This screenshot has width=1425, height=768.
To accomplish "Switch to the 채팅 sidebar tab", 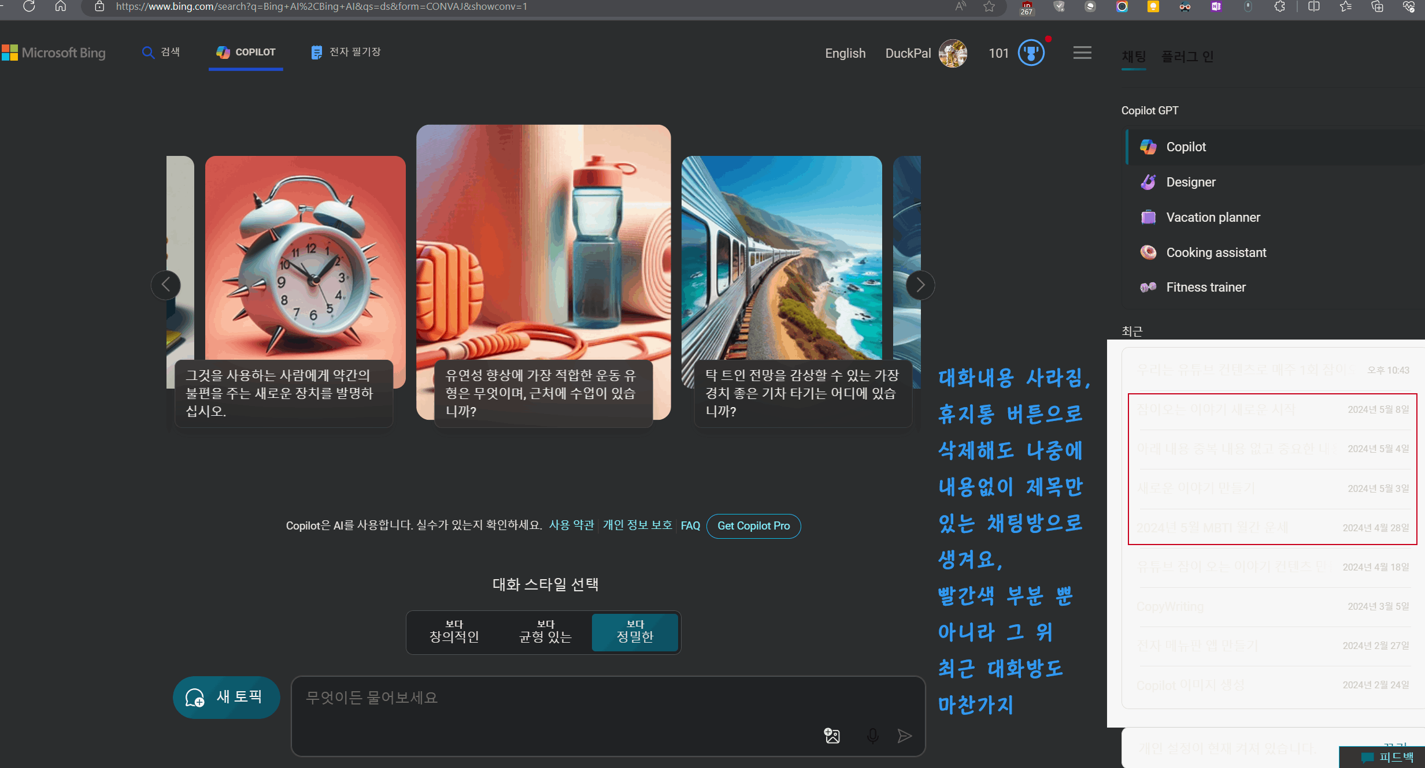I will tap(1134, 56).
